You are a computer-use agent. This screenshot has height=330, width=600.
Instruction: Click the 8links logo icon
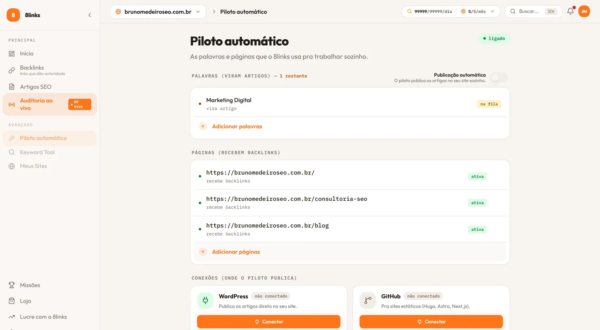tap(13, 15)
